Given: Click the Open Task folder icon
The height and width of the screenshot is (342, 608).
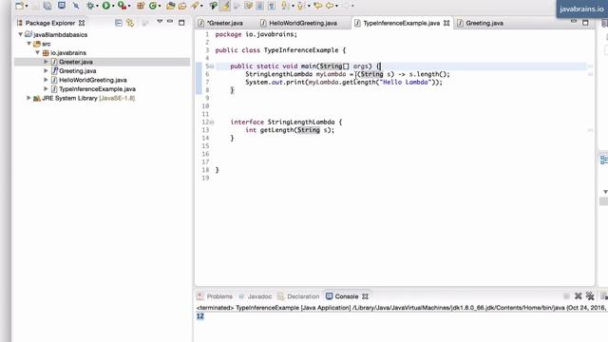Looking at the screenshot, I should click(x=182, y=6).
